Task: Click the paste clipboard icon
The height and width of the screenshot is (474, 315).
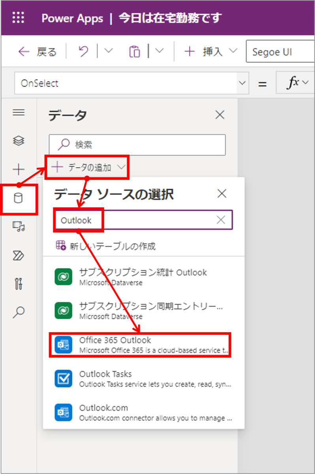Action: pyautogui.click(x=135, y=52)
